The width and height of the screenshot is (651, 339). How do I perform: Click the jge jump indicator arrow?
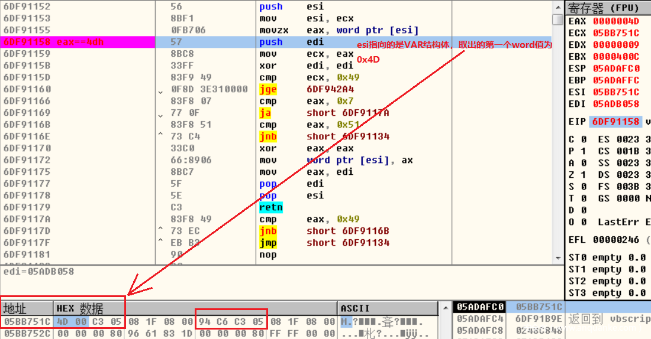(160, 92)
